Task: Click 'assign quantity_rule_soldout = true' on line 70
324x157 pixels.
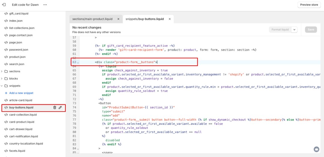Action: [x=136, y=91]
